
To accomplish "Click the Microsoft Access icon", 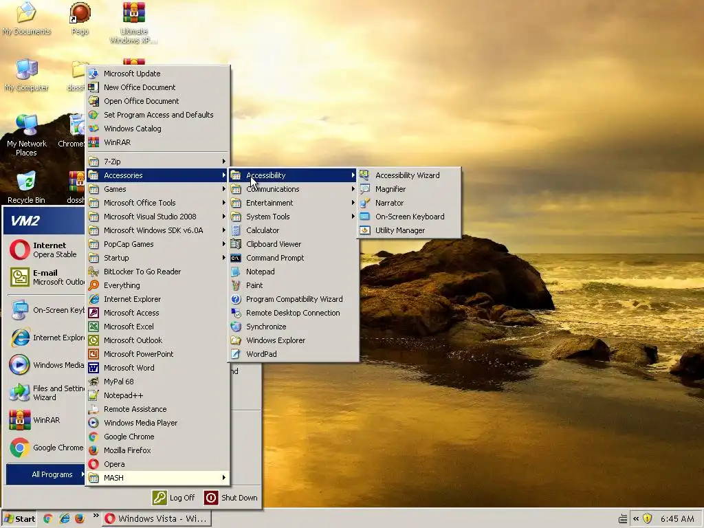I will pos(93,313).
